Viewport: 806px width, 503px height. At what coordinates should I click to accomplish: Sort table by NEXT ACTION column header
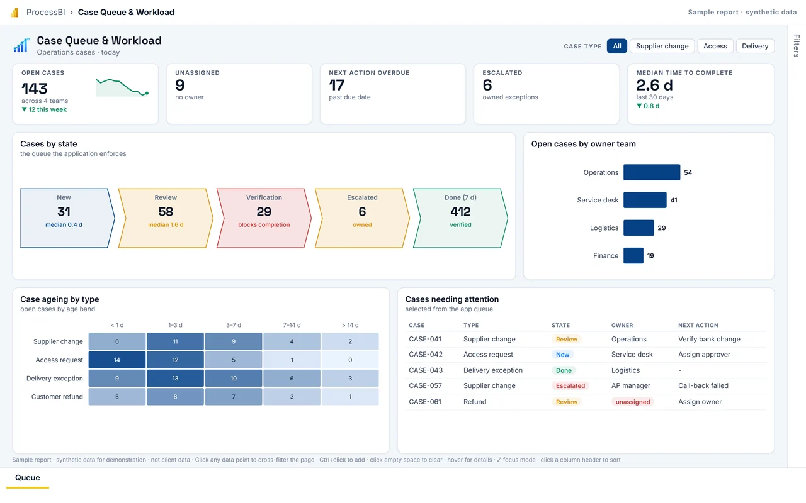point(698,325)
